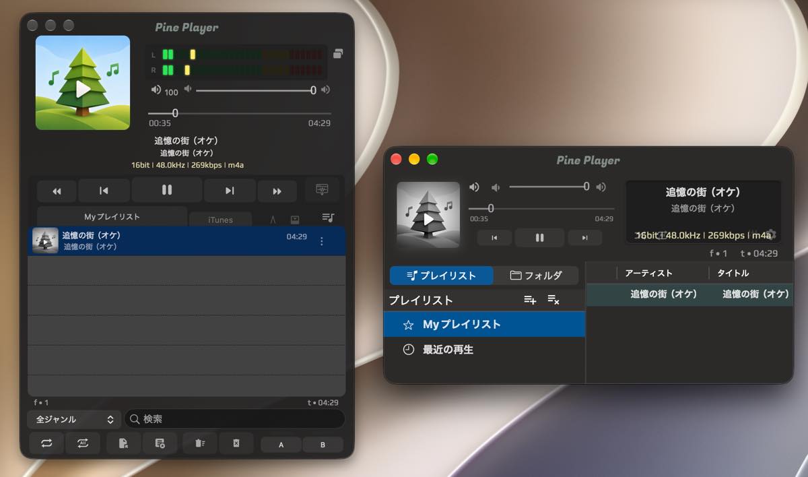This screenshot has height=477, width=808.
Task: Switch to the iTunes tab
Action: (x=220, y=220)
